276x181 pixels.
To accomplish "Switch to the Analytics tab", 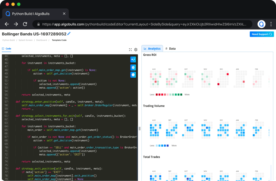I will [x=152, y=49].
